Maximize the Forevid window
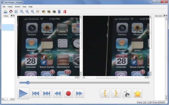Image resolution: width=169 pixels, height=105 pixels. point(159,2)
